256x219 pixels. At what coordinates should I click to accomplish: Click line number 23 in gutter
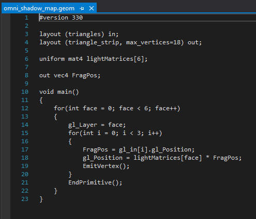(25, 199)
